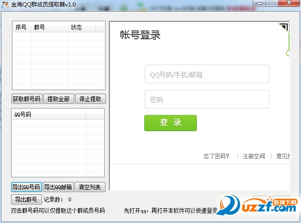
Task: Minimize the 金海QQ群成员提取器 window
Action: tap(260, 3)
